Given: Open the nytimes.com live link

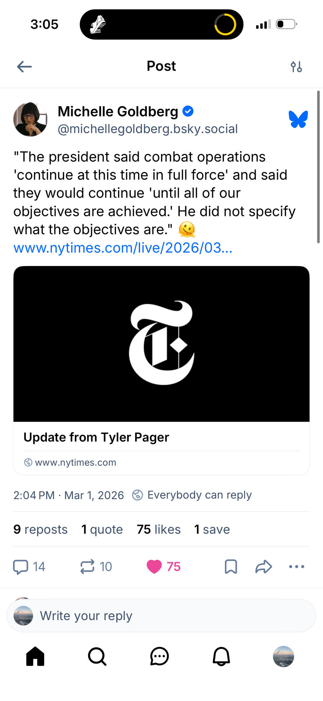Looking at the screenshot, I should pyautogui.click(x=123, y=248).
